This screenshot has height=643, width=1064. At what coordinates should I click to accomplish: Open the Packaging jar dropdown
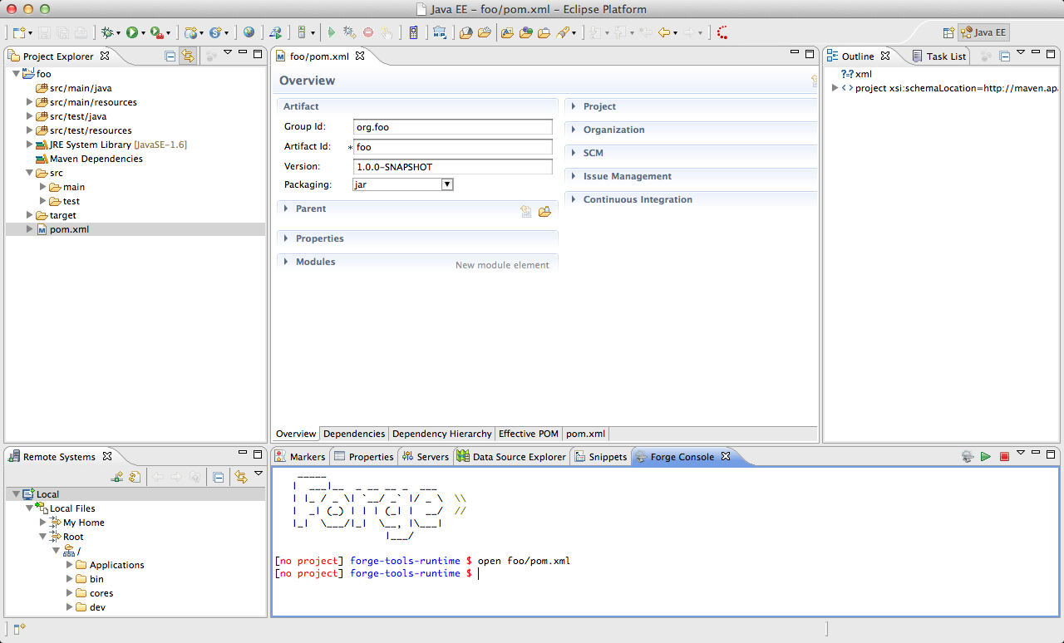[447, 184]
